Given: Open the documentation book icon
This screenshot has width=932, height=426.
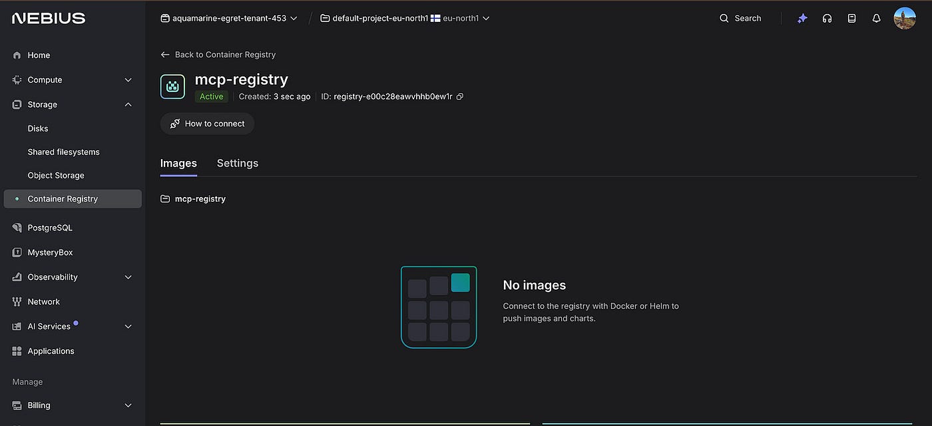Looking at the screenshot, I should pos(851,19).
